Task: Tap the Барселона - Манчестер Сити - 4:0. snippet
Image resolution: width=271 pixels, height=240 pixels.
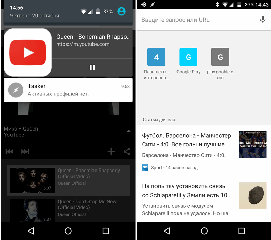Action: point(184,155)
